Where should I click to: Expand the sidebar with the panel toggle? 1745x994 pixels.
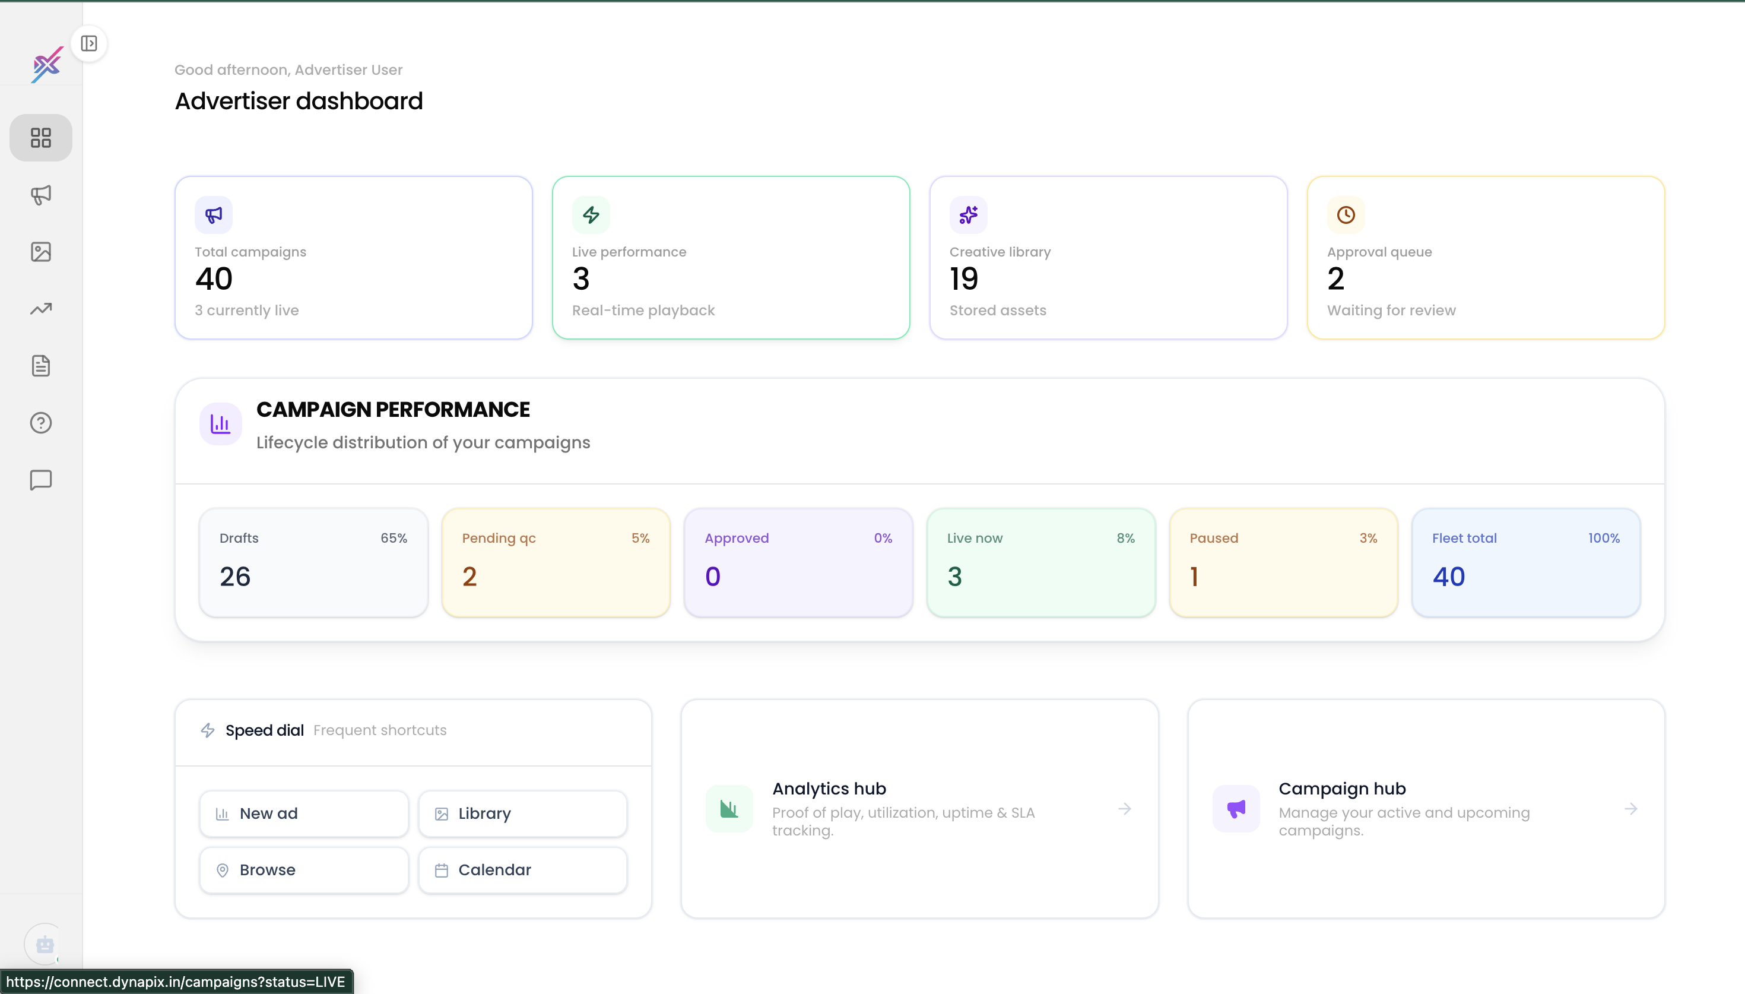tap(88, 44)
